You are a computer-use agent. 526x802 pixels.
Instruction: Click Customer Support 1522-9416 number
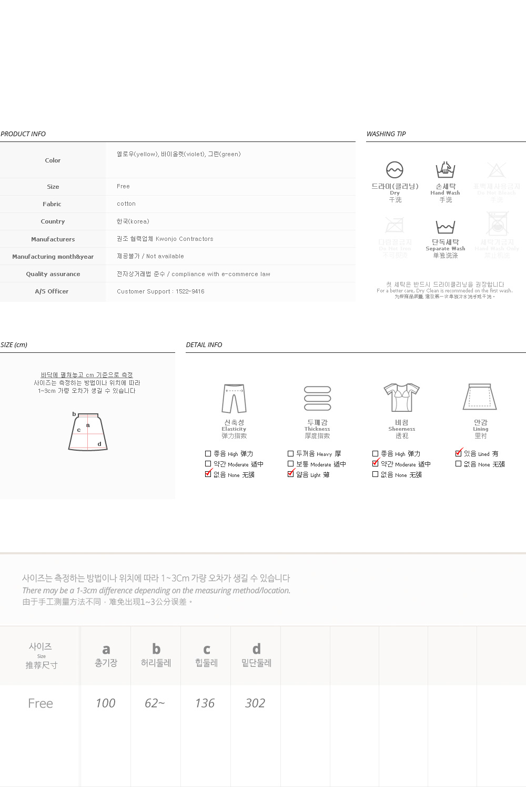[x=160, y=291]
